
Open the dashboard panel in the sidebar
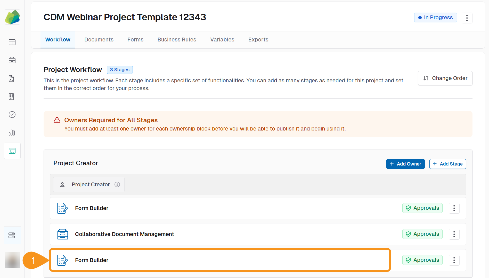click(12, 42)
